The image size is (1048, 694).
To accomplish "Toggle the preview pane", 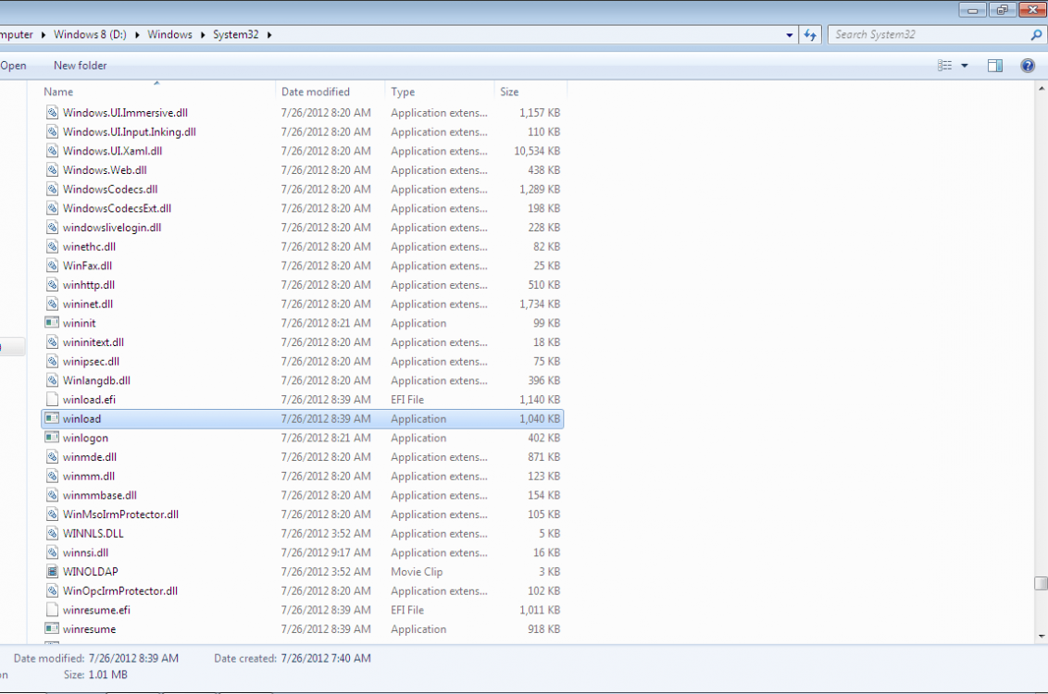I will click(994, 65).
